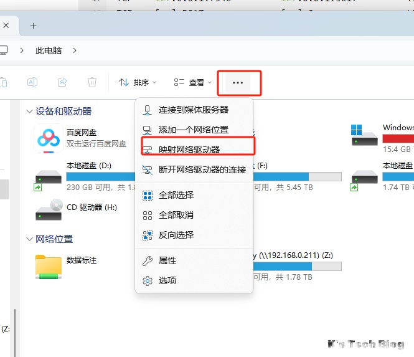
Task: Click the Share toolbar icon
Action: [62, 82]
